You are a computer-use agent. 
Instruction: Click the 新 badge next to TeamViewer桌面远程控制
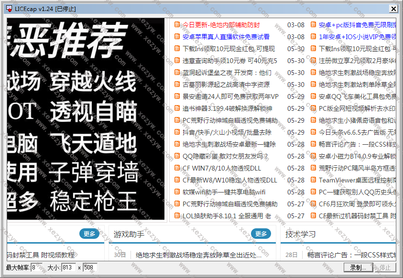[x=313, y=180]
